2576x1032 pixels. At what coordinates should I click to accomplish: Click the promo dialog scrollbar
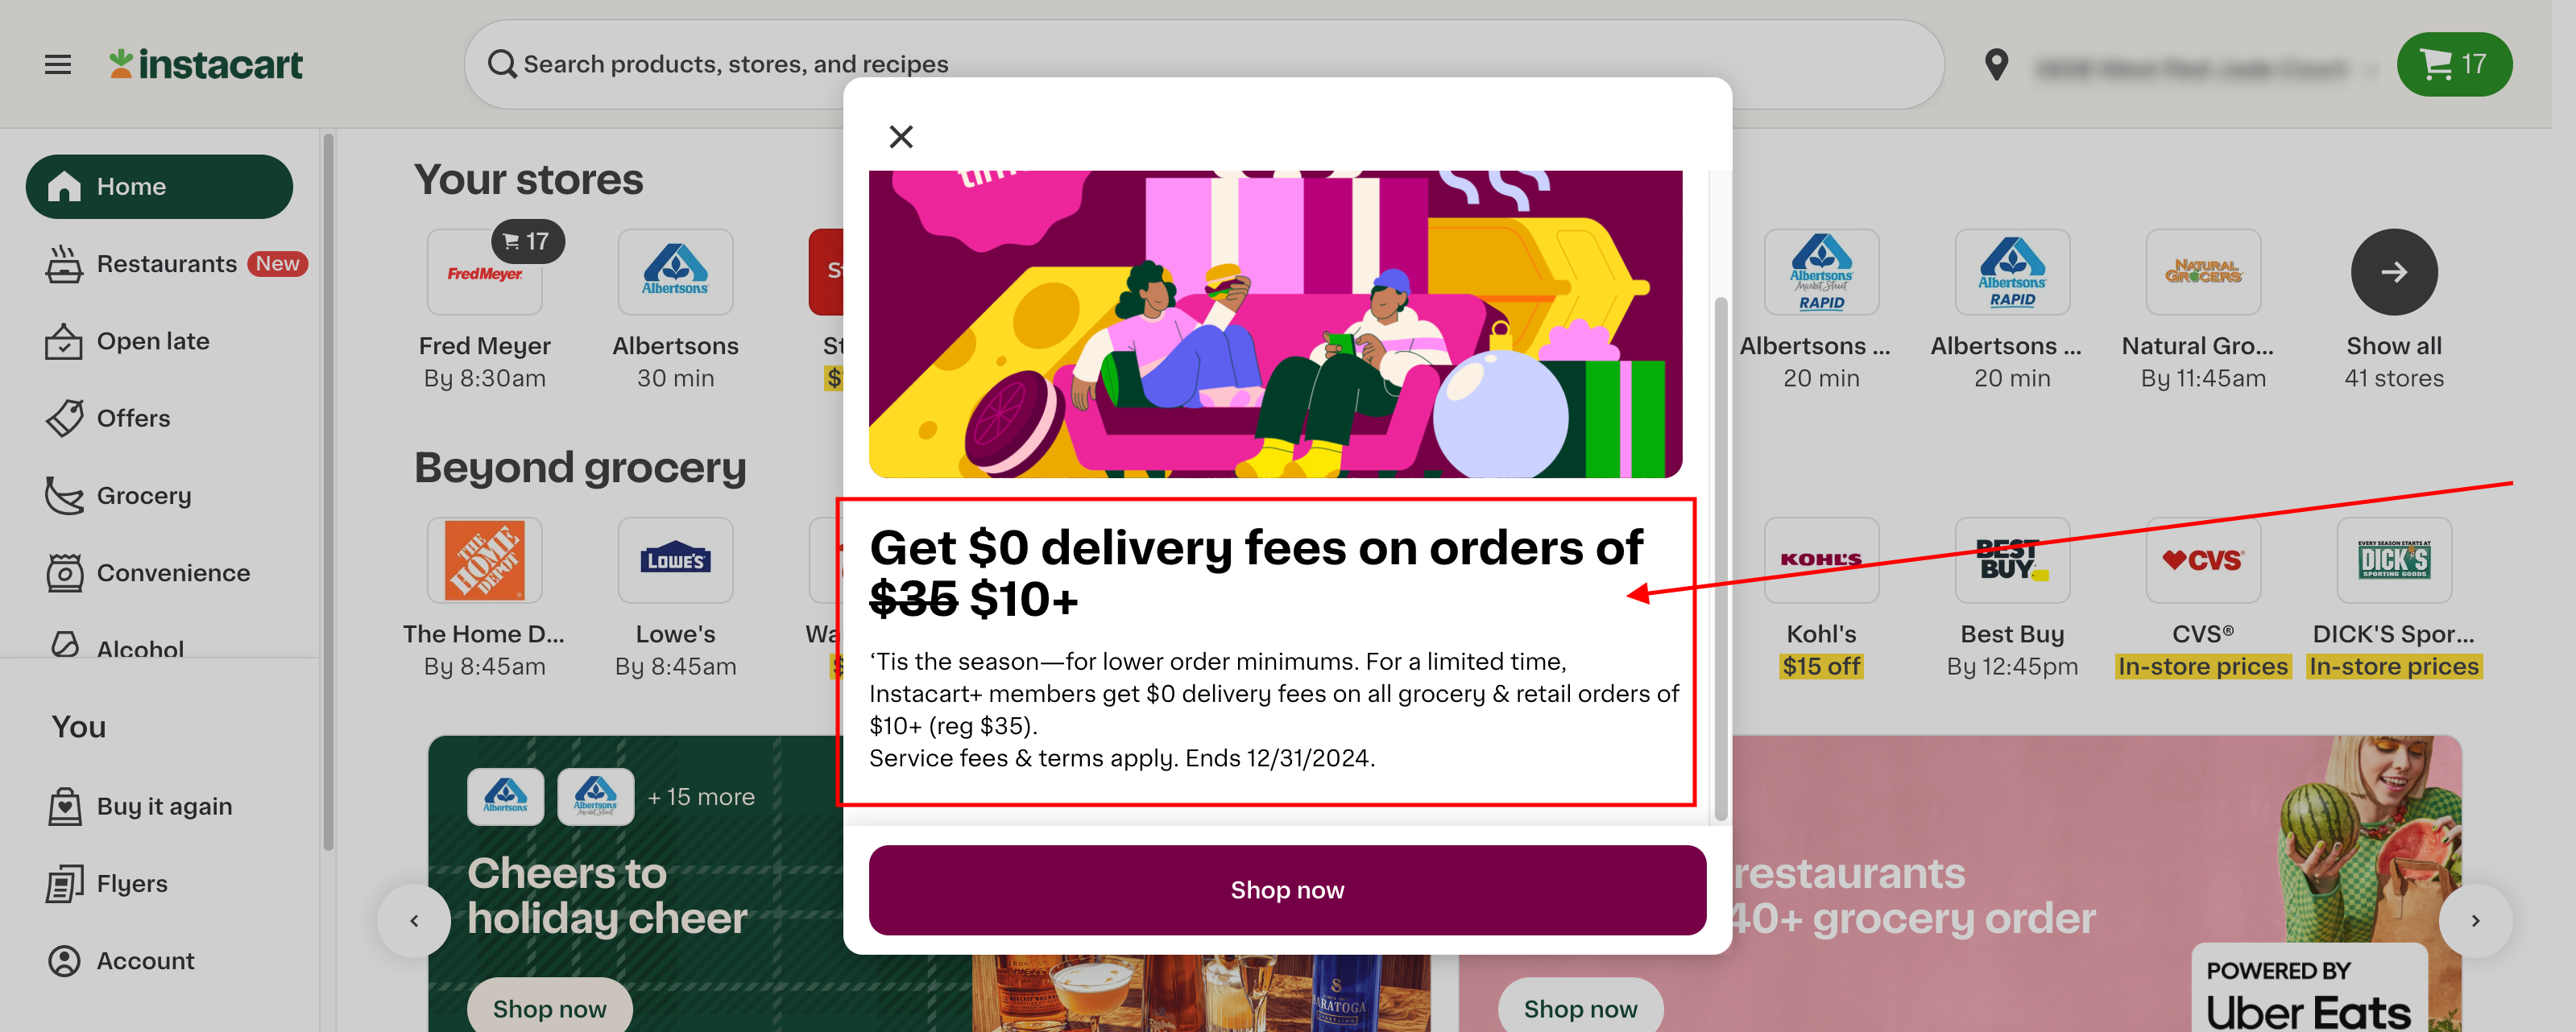click(1720, 558)
